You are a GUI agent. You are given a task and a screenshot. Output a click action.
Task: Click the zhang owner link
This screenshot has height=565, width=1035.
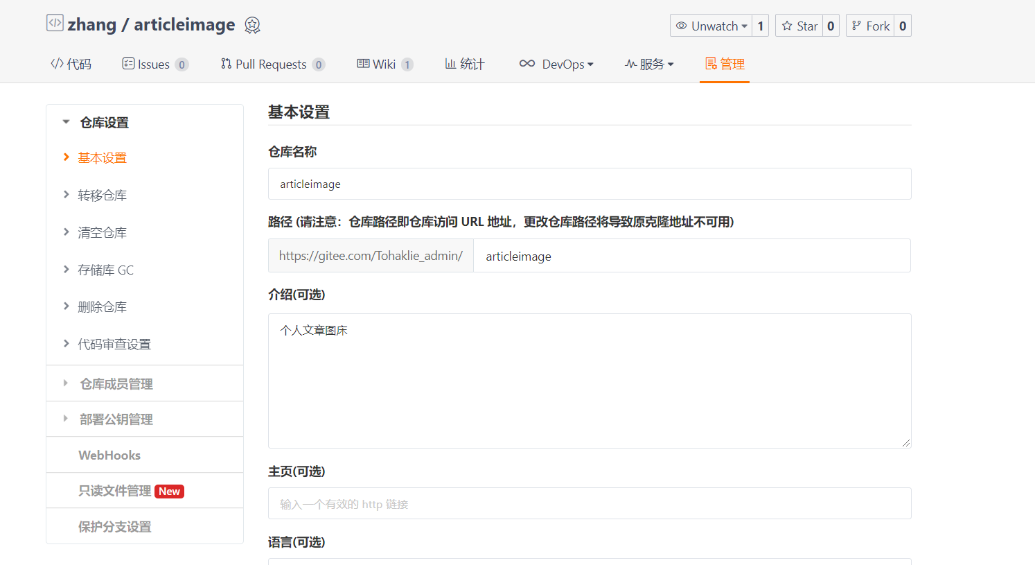[91, 25]
